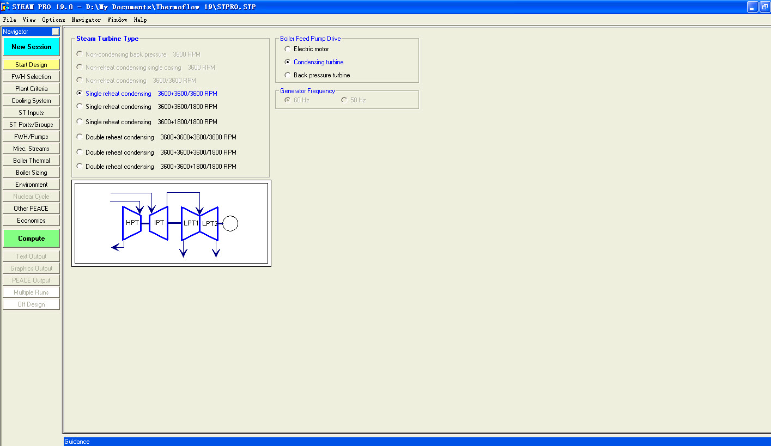Viewport: 771px width, 446px height.
Task: Go to FWH Selection
Action: 31,77
